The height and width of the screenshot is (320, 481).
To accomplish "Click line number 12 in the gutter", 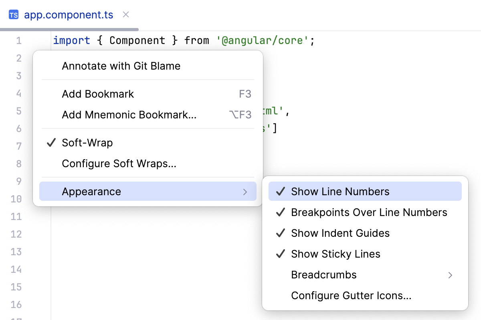I will point(16,234).
